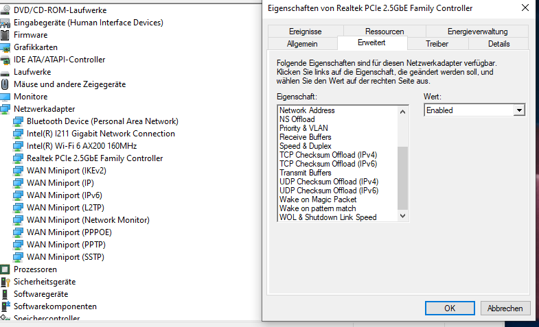Click the WAN Miniport (PPPOE) icon
This screenshot has height=327, width=539.
tap(18, 232)
